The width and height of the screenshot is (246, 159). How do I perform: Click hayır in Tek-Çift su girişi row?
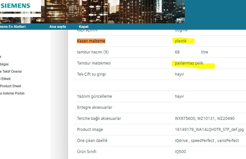click(x=179, y=74)
